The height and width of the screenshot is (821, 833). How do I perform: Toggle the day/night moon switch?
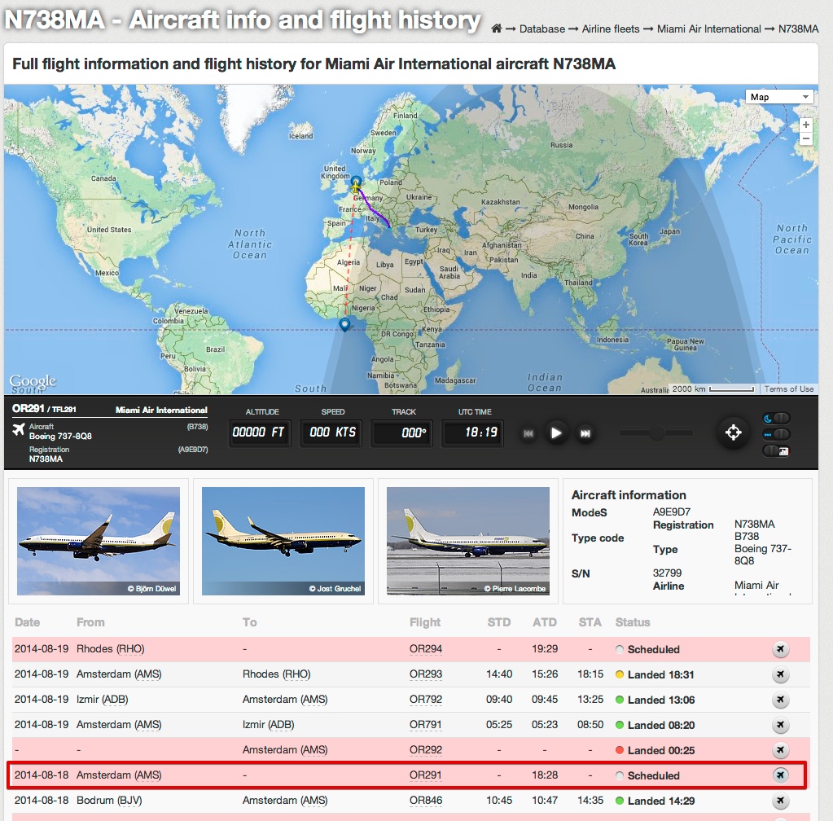776,419
